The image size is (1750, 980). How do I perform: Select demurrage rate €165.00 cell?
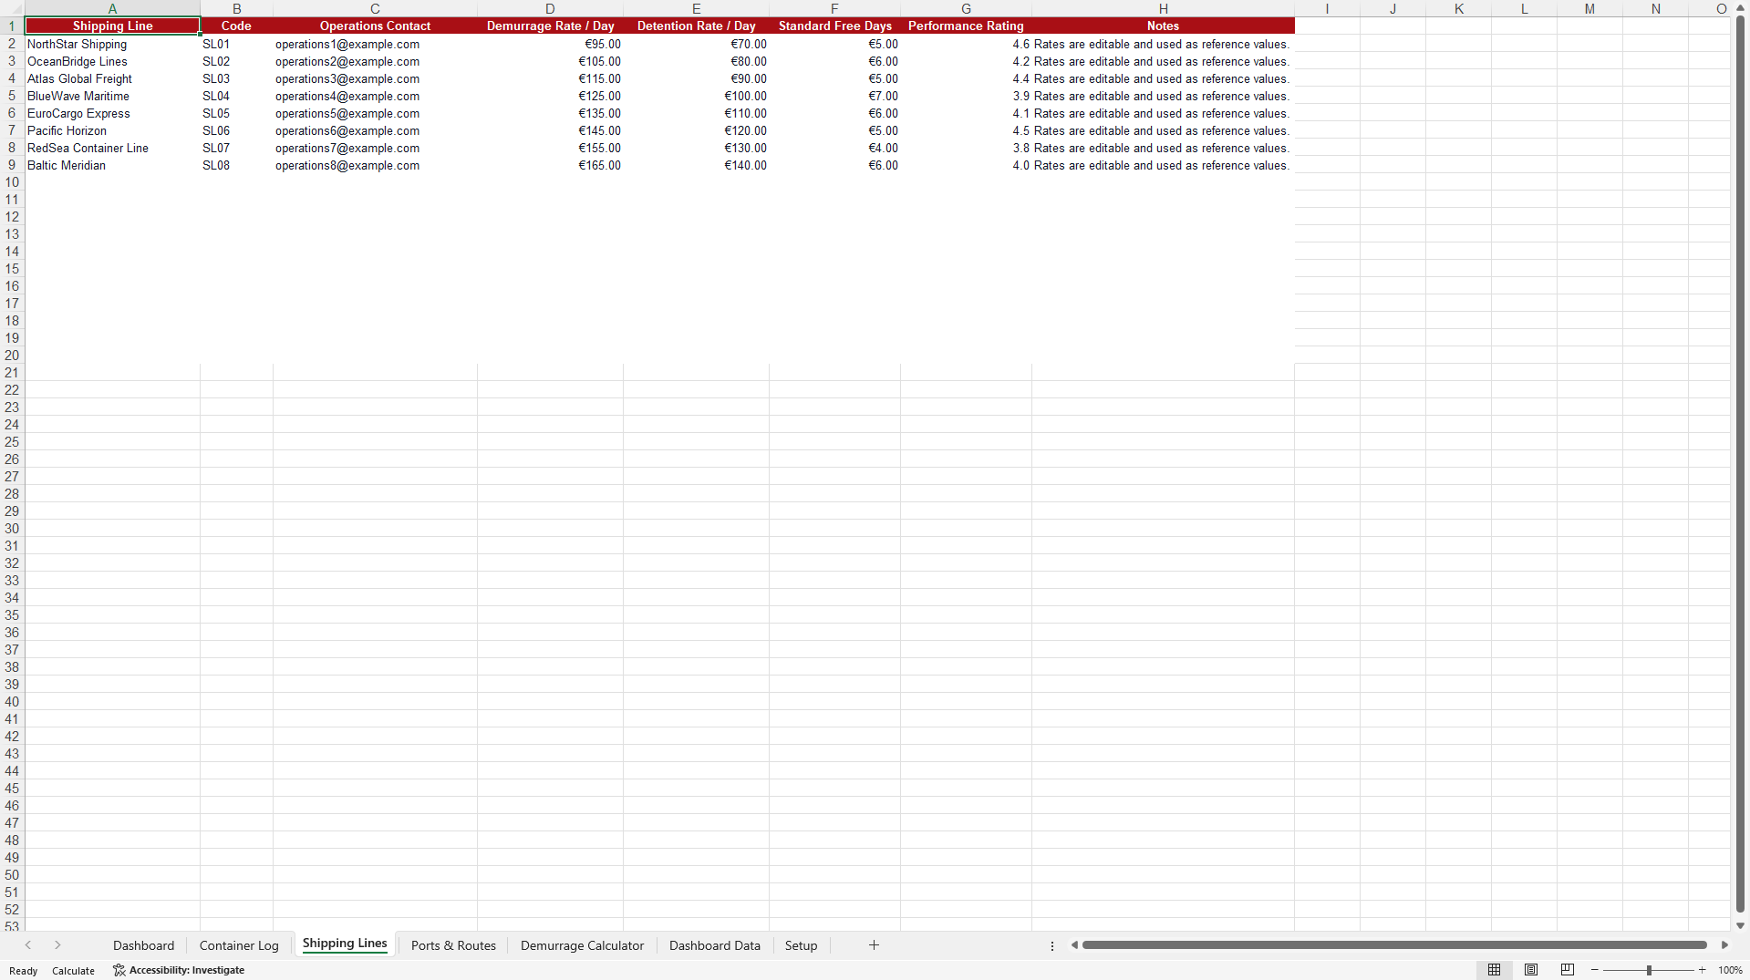[550, 165]
